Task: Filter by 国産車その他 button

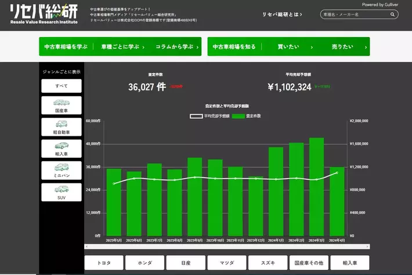Action: click(309, 263)
